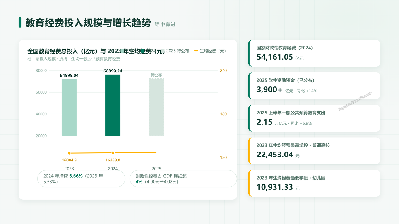Click the right axis value 180
This screenshot has height=224, width=399.
pyautogui.click(x=224, y=114)
